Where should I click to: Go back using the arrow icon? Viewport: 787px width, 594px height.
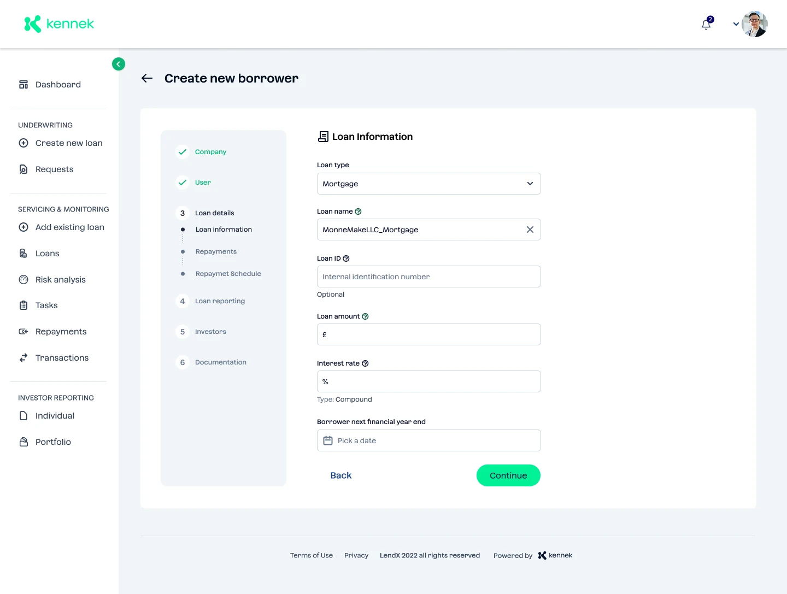tap(147, 78)
